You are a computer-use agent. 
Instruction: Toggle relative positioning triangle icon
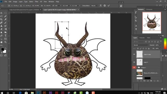coord(21,5)
